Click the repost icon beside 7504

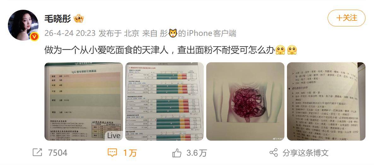pos(37,153)
